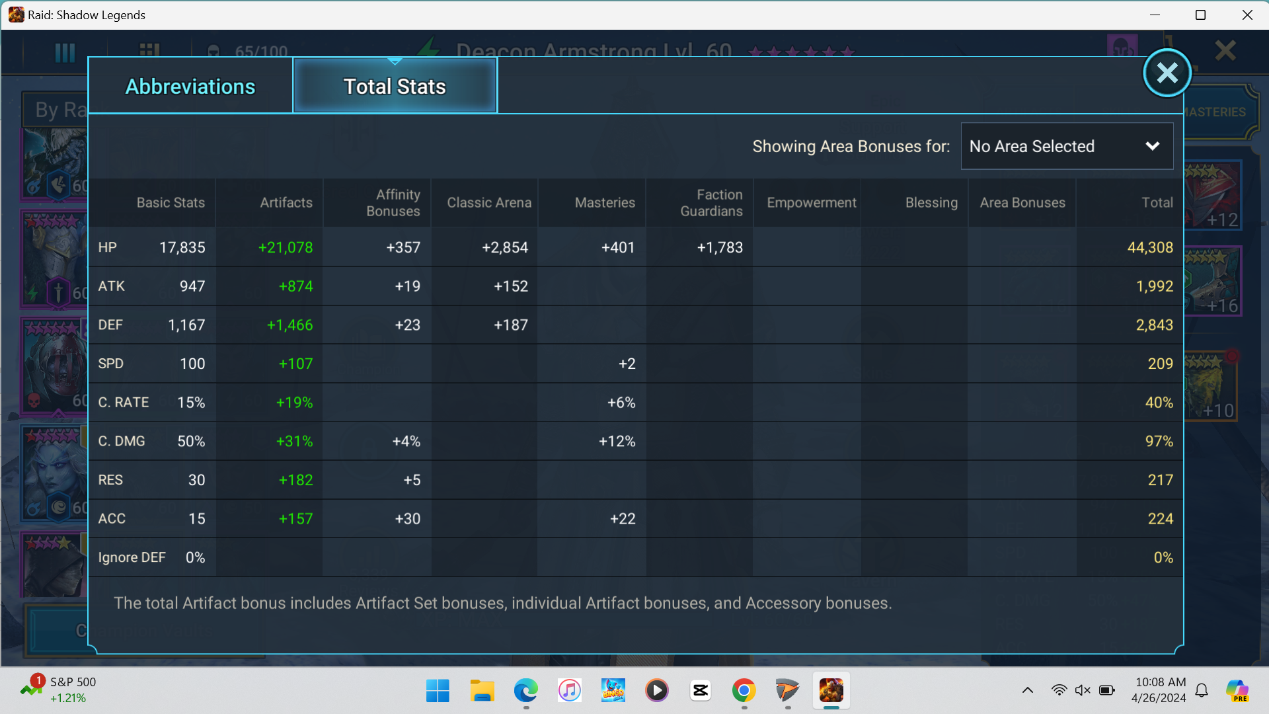The image size is (1269, 714).
Task: Open the Windows Start menu
Action: [438, 691]
